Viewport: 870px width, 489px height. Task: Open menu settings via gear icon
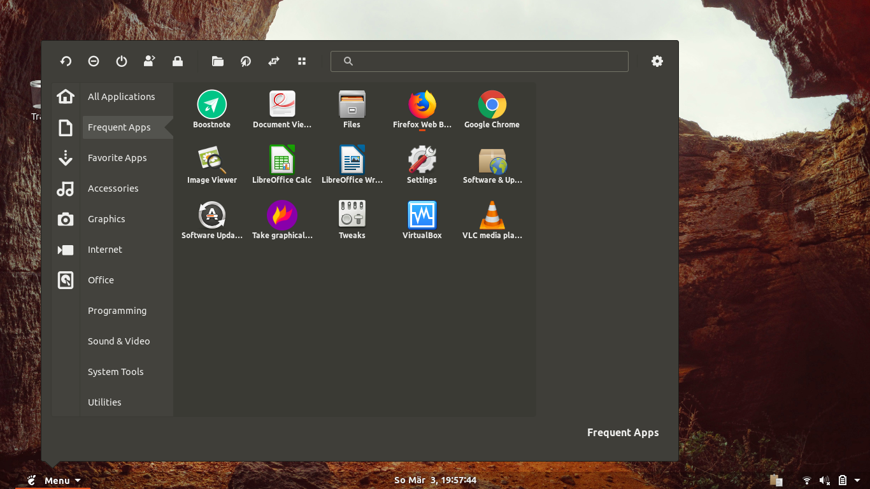(x=657, y=61)
